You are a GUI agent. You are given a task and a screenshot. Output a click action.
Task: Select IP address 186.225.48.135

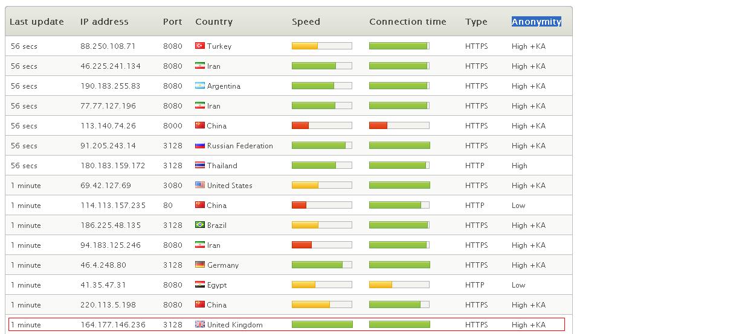[111, 225]
